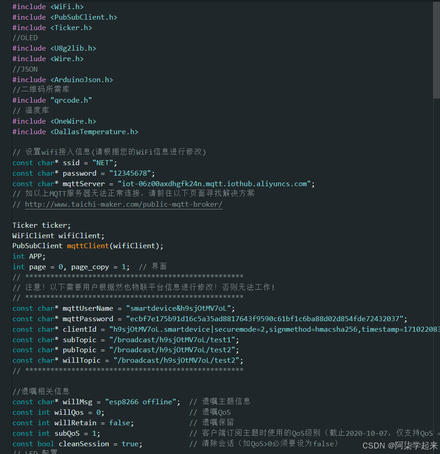440x454 pixels.
Task: Click the long mqttPassword hash string
Action: pyautogui.click(x=262, y=319)
